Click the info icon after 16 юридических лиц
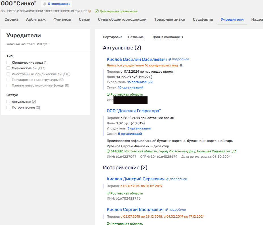The width and height of the screenshot is (263, 225). (x=181, y=65)
